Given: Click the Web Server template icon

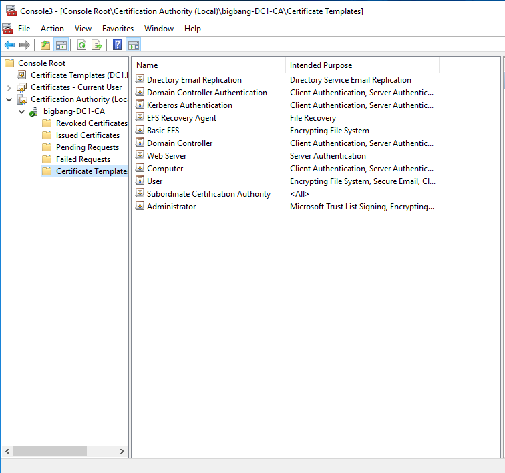Looking at the screenshot, I should pyautogui.click(x=140, y=155).
